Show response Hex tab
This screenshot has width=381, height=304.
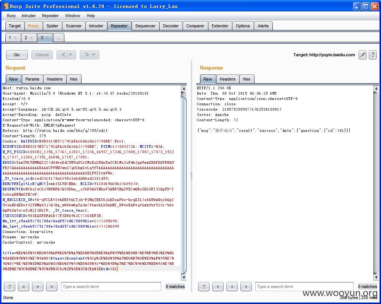tap(247, 79)
